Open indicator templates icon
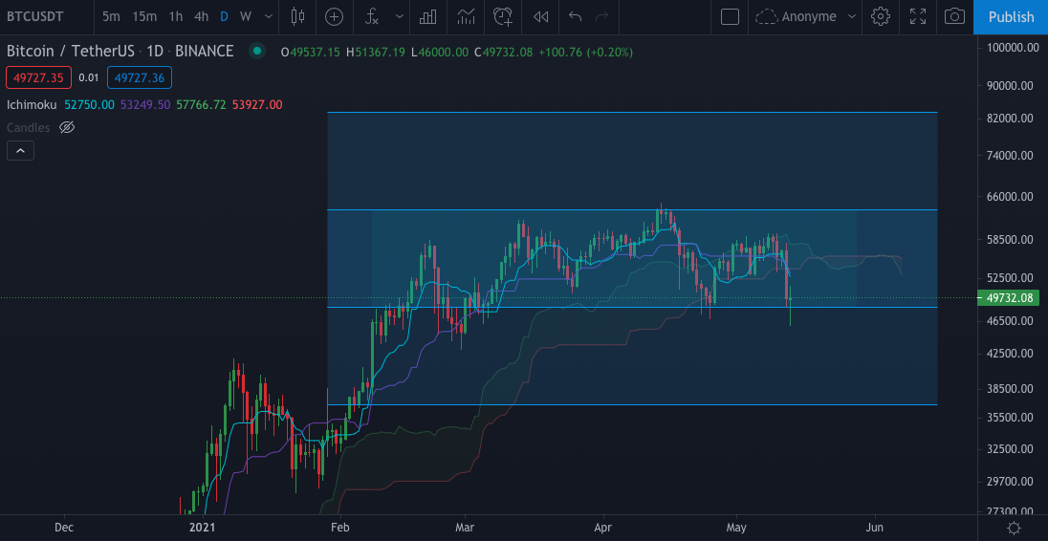This screenshot has height=541, width=1048. tap(466, 16)
